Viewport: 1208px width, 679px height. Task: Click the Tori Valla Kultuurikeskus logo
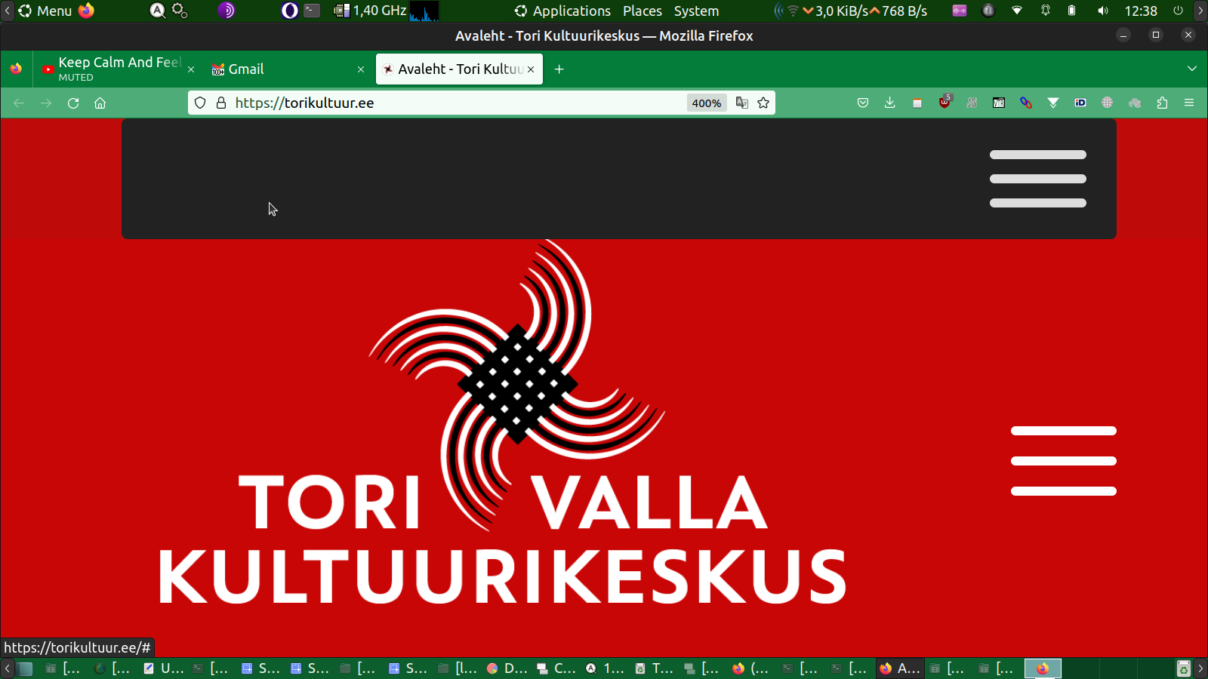coord(502,423)
